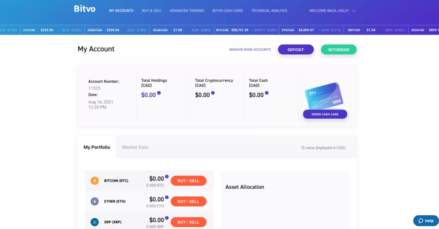Image resolution: width=439 pixels, height=229 pixels.
Task: Open Advanced Trading section
Action: coord(187,11)
